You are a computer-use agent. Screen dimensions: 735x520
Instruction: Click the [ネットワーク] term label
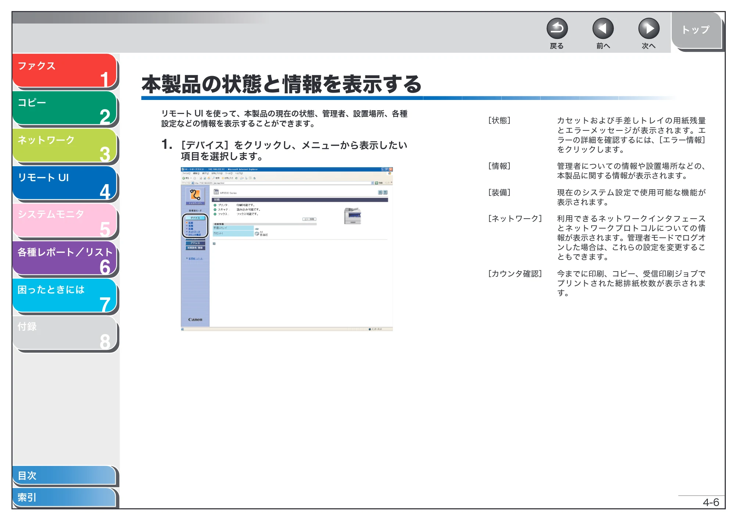point(515,219)
